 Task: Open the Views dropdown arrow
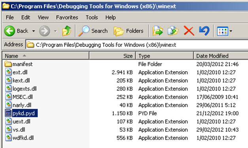231,31
